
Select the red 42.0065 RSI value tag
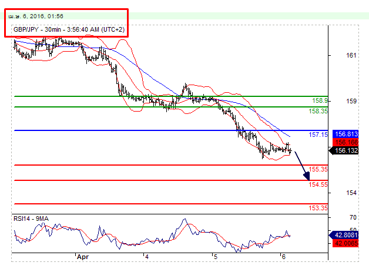point(345,243)
